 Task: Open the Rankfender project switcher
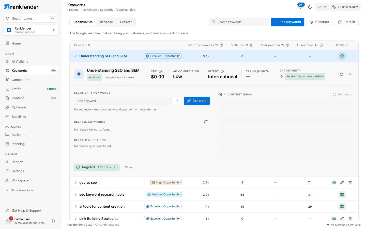point(31,30)
